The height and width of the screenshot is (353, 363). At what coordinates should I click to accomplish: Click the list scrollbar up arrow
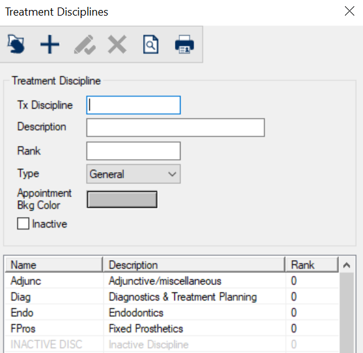(347, 265)
